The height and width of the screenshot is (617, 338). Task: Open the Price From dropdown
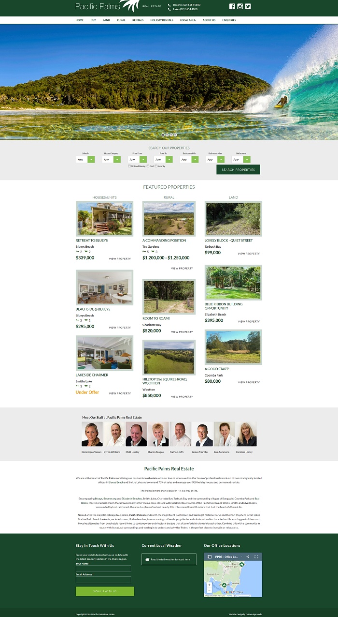138,159
